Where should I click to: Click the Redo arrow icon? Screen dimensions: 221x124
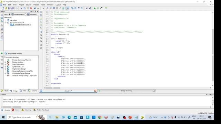(38, 8)
